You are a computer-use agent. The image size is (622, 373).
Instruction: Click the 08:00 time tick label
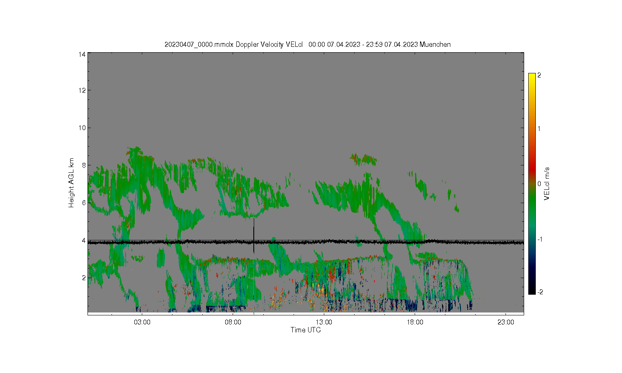[233, 322]
